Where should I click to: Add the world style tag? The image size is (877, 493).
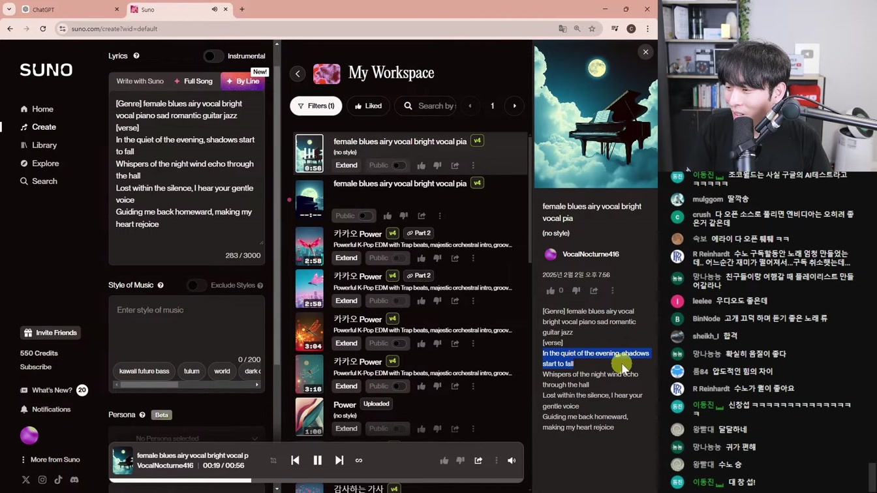pos(222,371)
